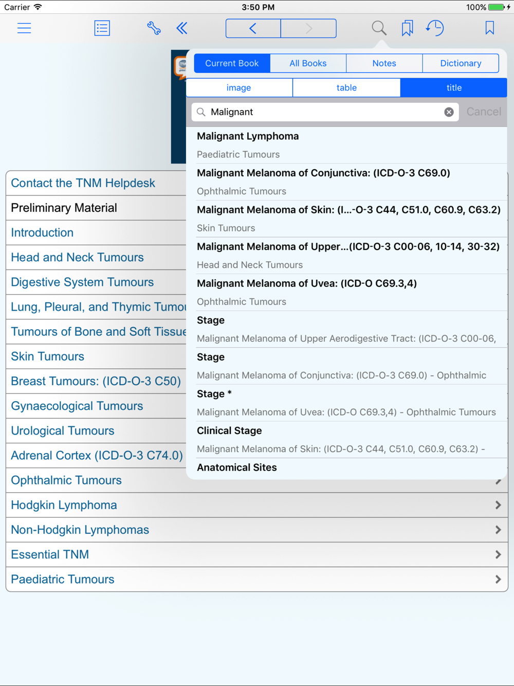Open Hodgkin Lymphoma chapter

click(x=257, y=505)
